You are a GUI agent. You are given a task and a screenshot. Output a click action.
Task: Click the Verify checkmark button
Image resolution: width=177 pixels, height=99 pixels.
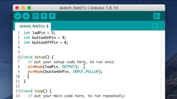coord(18,16)
